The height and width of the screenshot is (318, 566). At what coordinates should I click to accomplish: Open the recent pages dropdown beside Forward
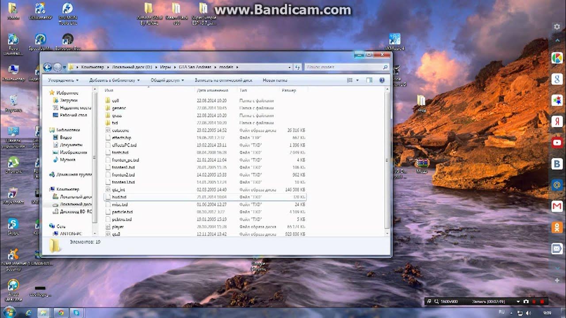click(x=65, y=68)
